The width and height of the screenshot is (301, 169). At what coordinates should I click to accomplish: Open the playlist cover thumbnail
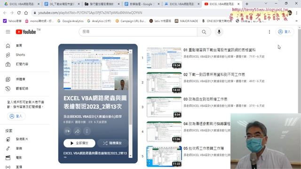pos(96,70)
